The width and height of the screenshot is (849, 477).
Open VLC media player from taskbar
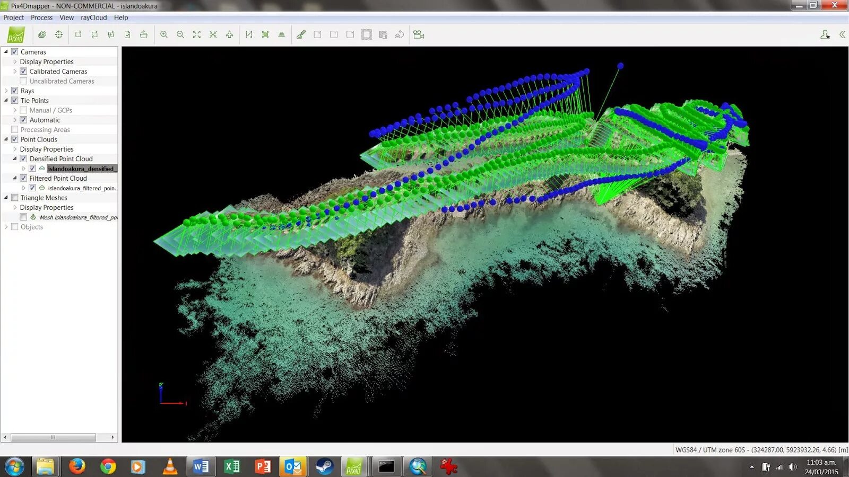(170, 467)
